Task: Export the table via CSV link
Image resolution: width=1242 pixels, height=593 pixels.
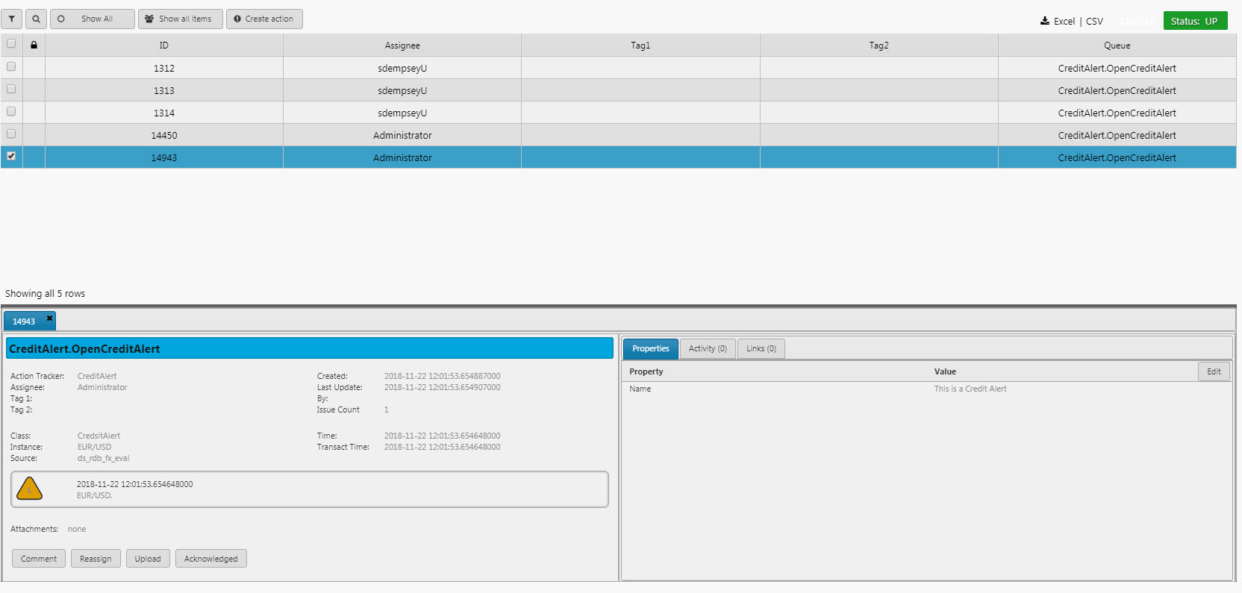Action: [x=1094, y=21]
